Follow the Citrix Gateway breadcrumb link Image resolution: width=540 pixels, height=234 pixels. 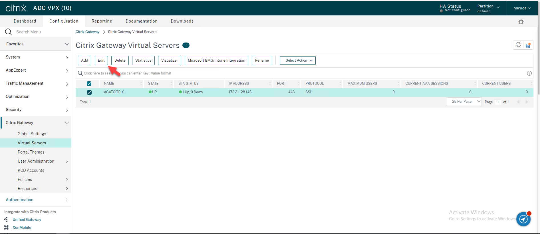click(88, 32)
